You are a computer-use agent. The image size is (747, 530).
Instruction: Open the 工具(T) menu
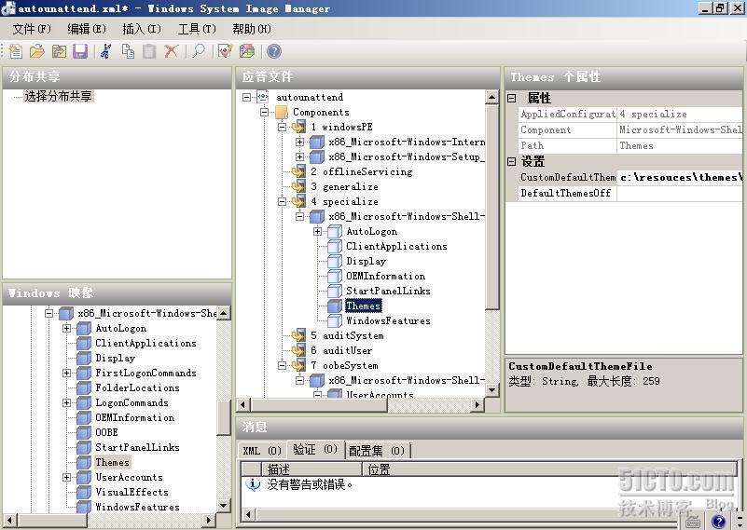coord(197,29)
